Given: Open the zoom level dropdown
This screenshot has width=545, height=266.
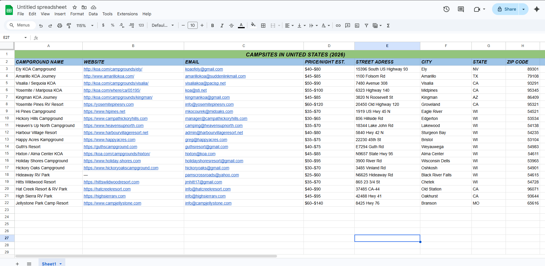Looking at the screenshot, I should (85, 26).
